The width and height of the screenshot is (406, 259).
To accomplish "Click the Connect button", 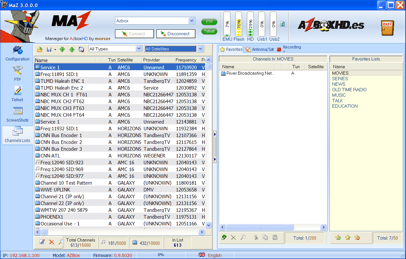I will coord(134,34).
